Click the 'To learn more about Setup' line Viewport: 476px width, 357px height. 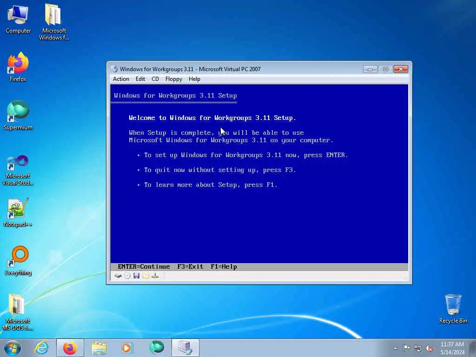pyautogui.click(x=211, y=185)
